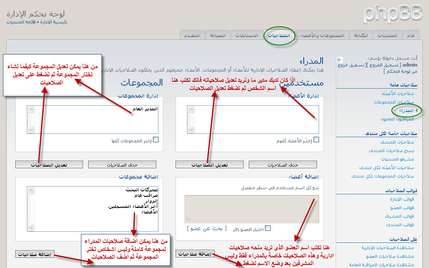Open the المجموعات والأعضاء tab

322,36
